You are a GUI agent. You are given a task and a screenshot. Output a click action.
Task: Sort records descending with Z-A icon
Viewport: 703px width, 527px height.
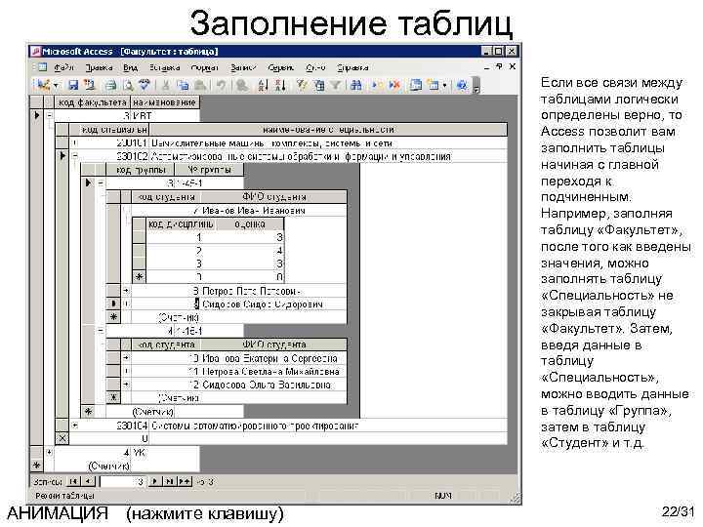coord(280,85)
